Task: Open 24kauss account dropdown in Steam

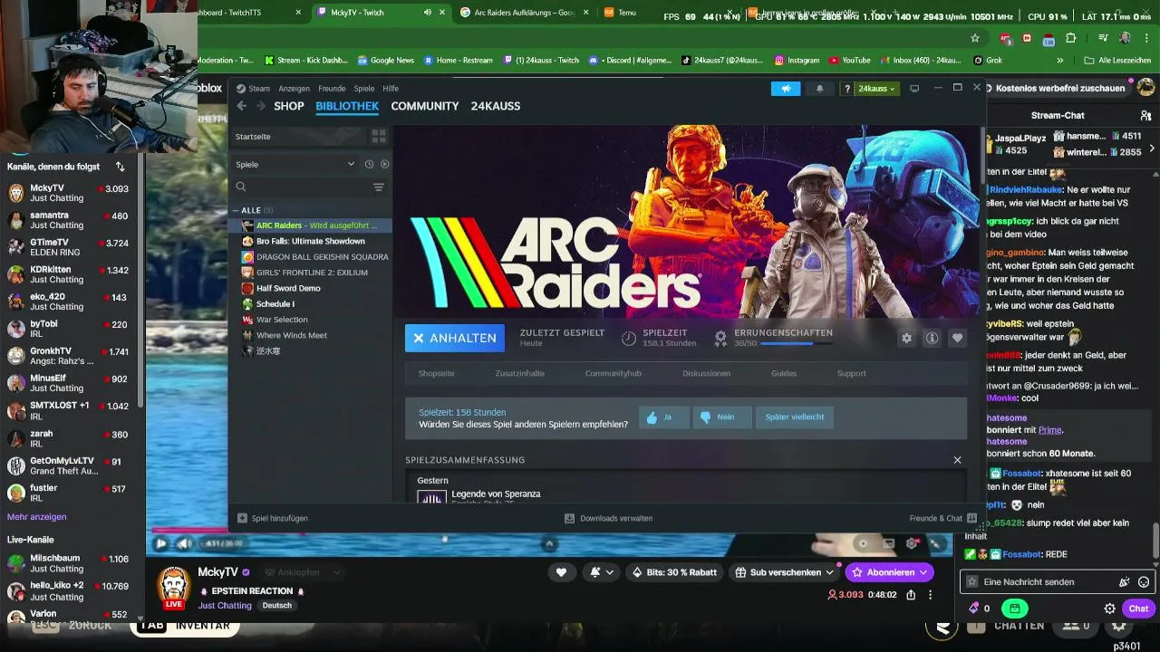Action: point(877,89)
